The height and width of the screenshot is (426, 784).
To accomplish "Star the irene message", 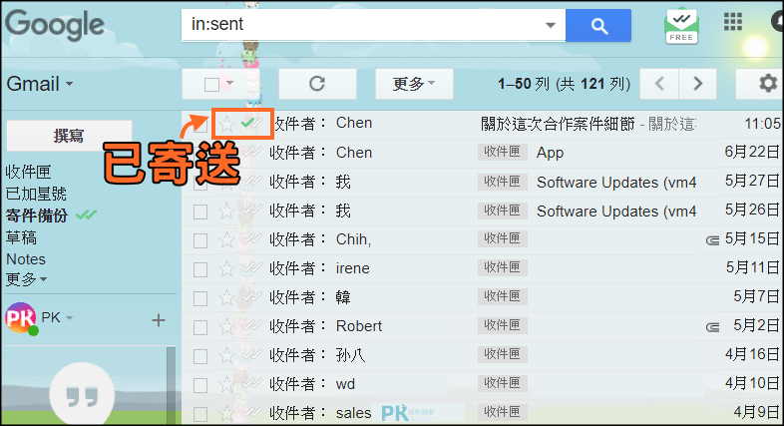I will (x=226, y=269).
